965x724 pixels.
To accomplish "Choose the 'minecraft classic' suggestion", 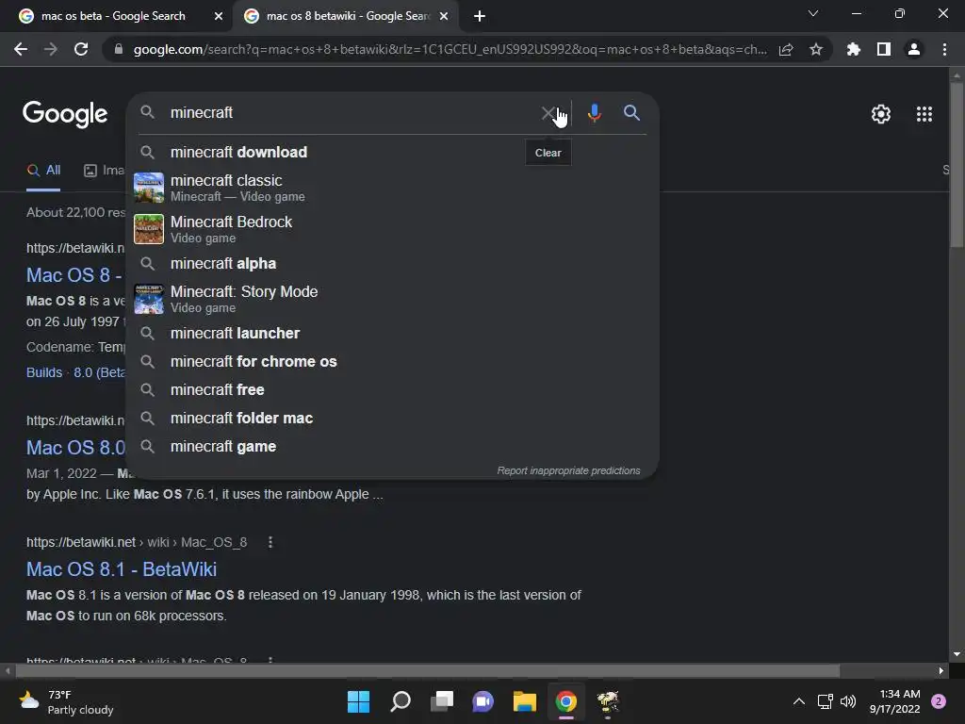I will [392, 188].
